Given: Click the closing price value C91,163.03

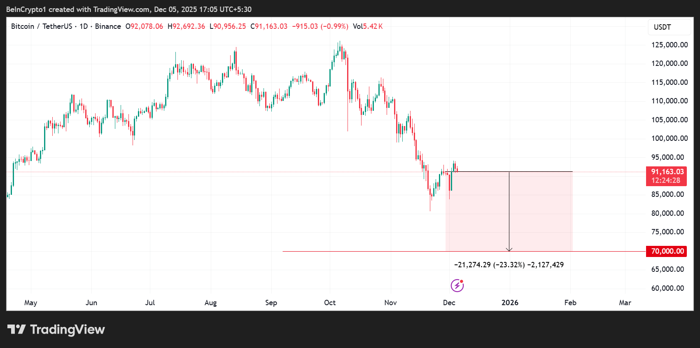Looking at the screenshot, I should click(x=269, y=26).
